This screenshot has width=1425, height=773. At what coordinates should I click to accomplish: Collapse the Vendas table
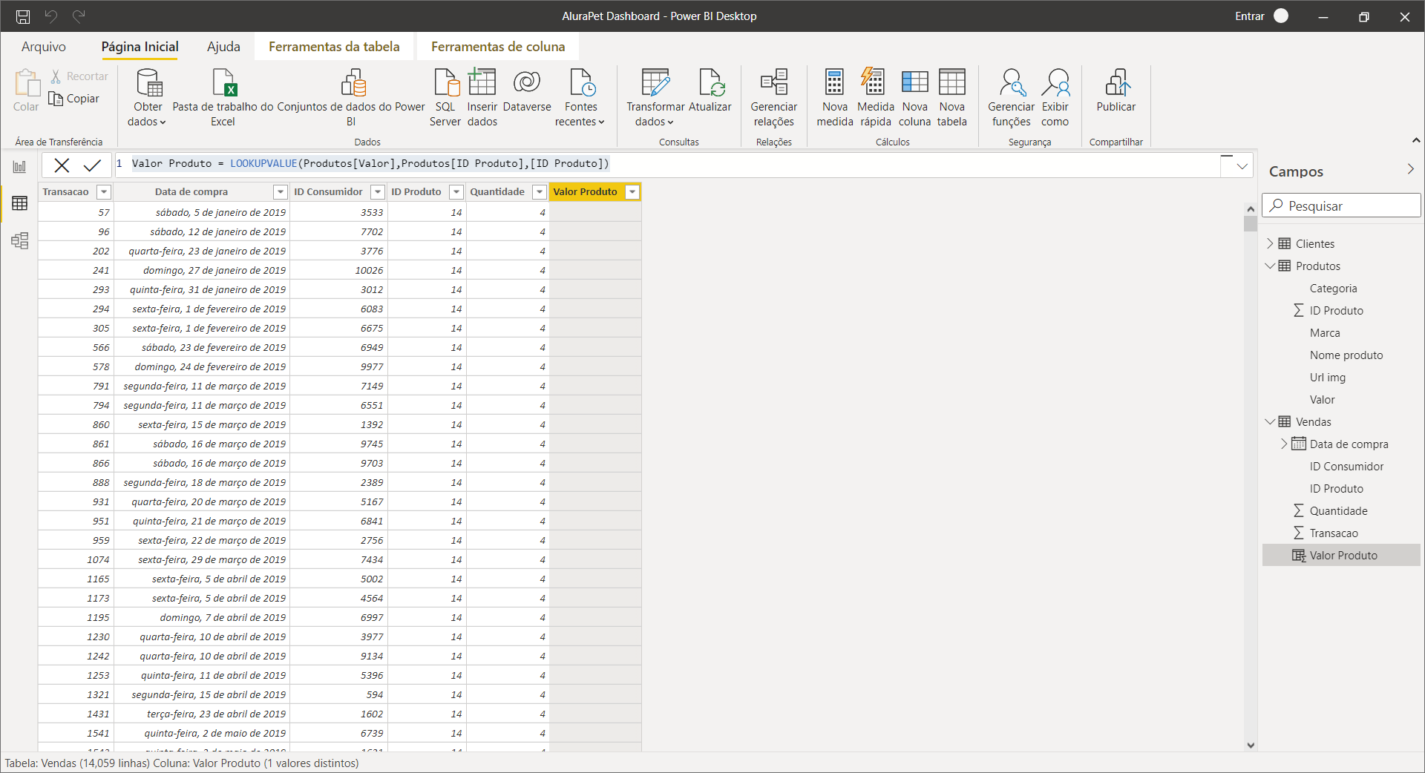click(1270, 421)
